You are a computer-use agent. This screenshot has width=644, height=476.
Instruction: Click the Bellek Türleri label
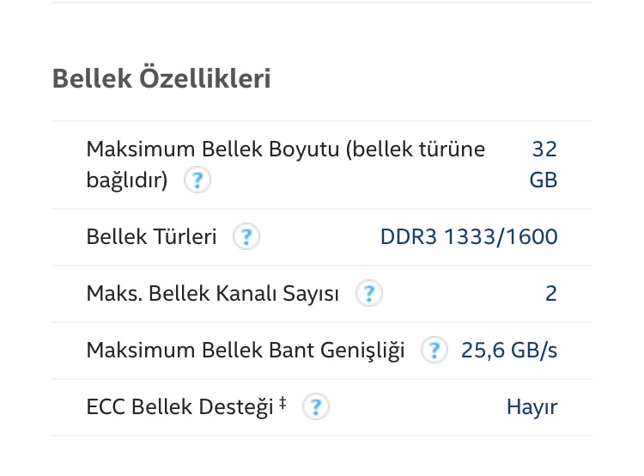pos(151,237)
